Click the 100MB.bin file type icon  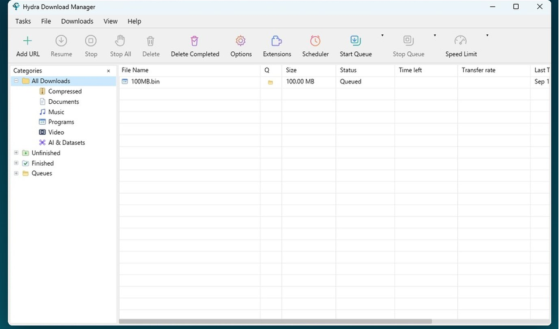click(x=124, y=81)
